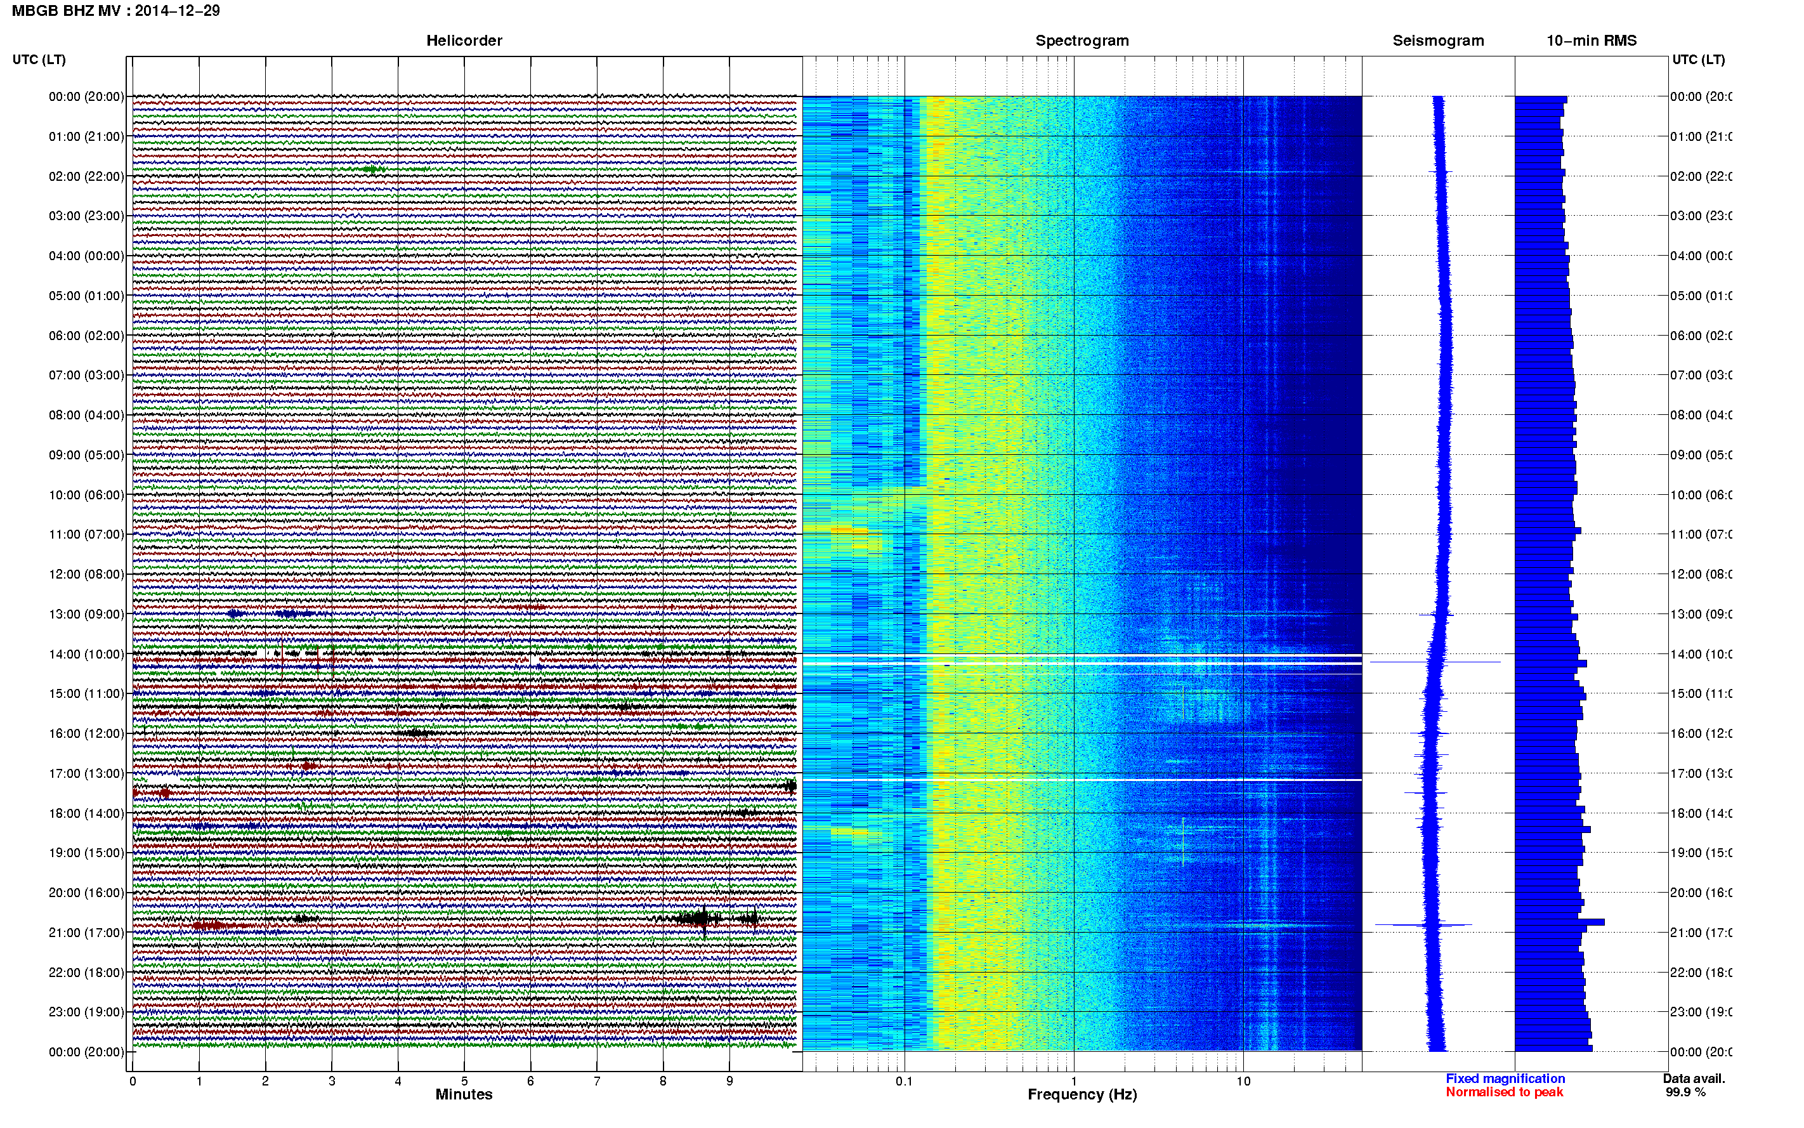This screenshot has height=1128, width=1804.
Task: Click the right-axis 21:00 time label
Action: [x=1701, y=933]
